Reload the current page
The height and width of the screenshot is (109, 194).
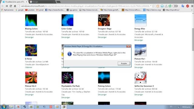[11, 6]
